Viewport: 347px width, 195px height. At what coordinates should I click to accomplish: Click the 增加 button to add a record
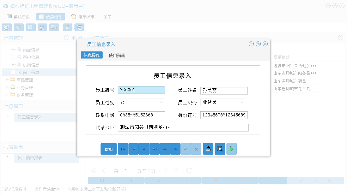(x=108, y=149)
